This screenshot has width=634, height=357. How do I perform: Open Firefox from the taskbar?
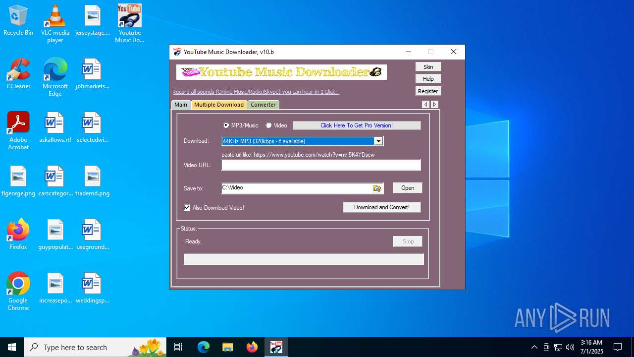tap(252, 347)
